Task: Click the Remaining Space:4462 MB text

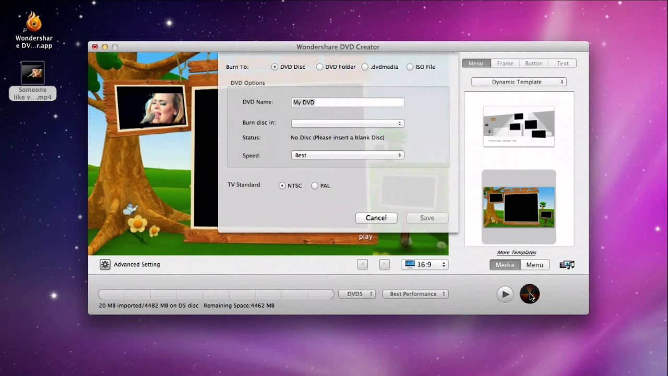Action: [x=239, y=305]
